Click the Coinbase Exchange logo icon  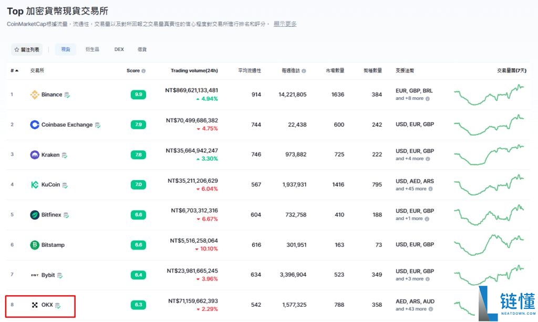click(35, 125)
